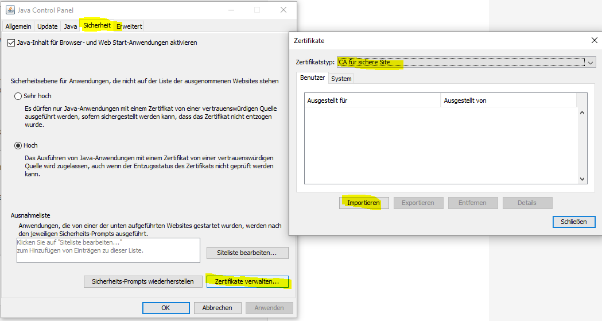The image size is (602, 321).
Task: Open the Allgemein tab
Action: click(18, 26)
